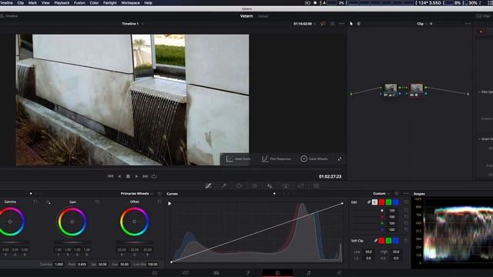493x277 pixels.
Task: Switch to the Color page tab
Action: point(277,273)
